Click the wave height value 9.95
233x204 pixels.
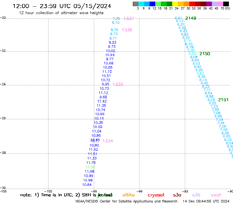(x=105, y=84)
